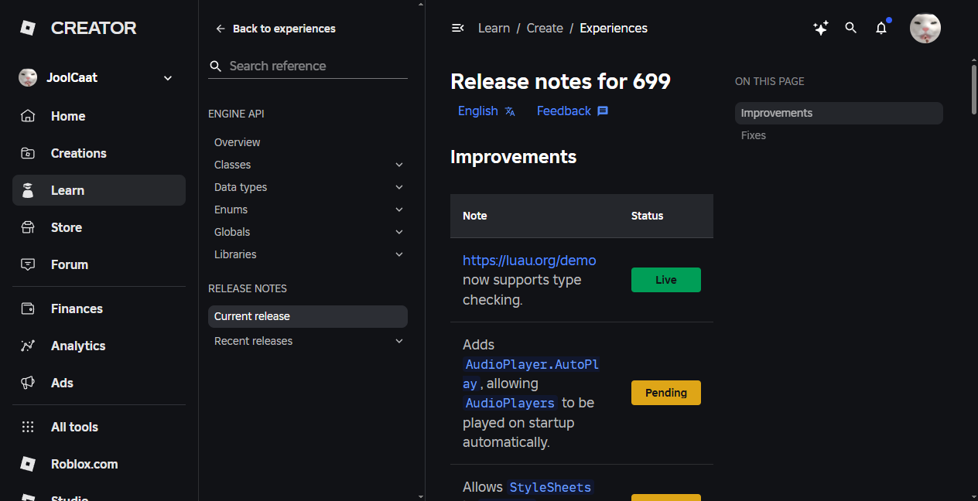Click the Feedback comment icon

point(603,111)
